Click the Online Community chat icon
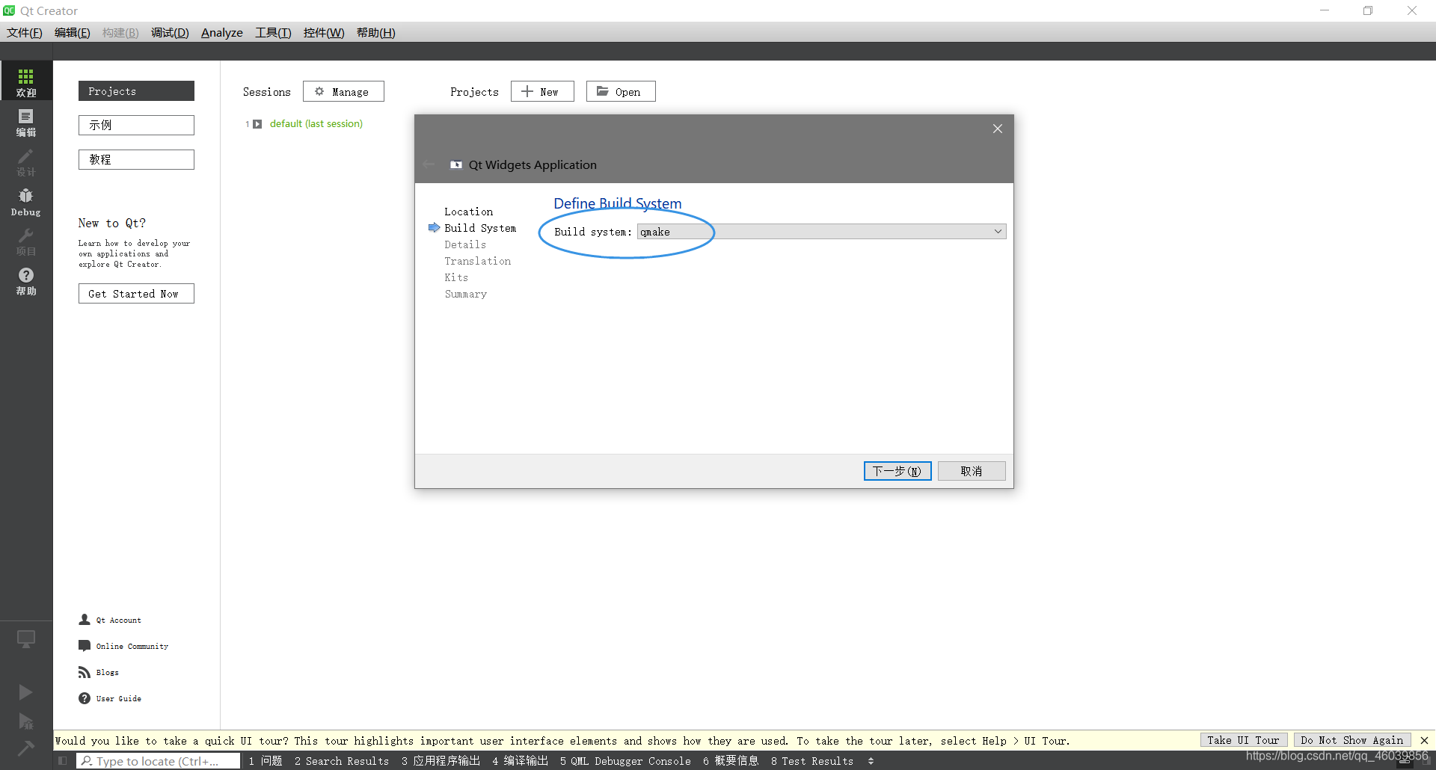1436x770 pixels. click(85, 646)
